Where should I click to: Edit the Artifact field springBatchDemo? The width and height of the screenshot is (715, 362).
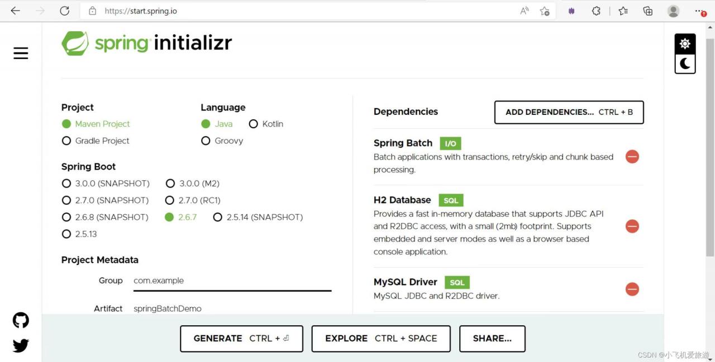(232, 308)
